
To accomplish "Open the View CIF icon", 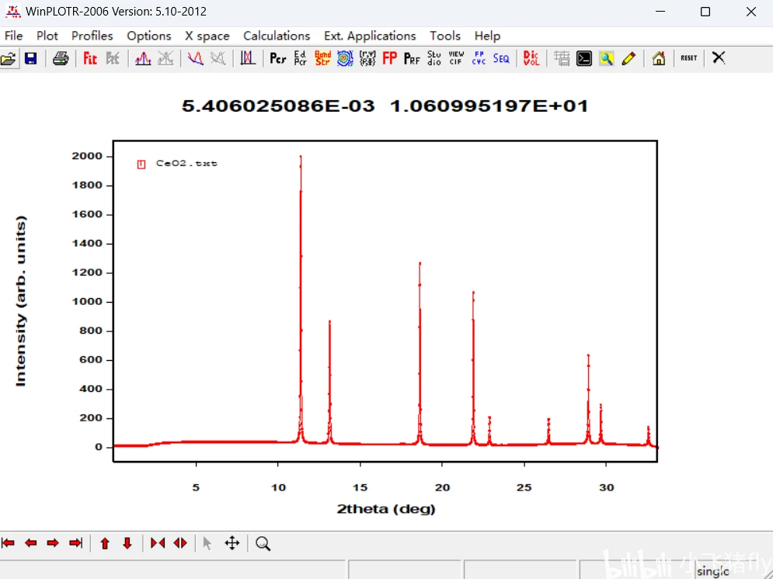I will coord(456,58).
